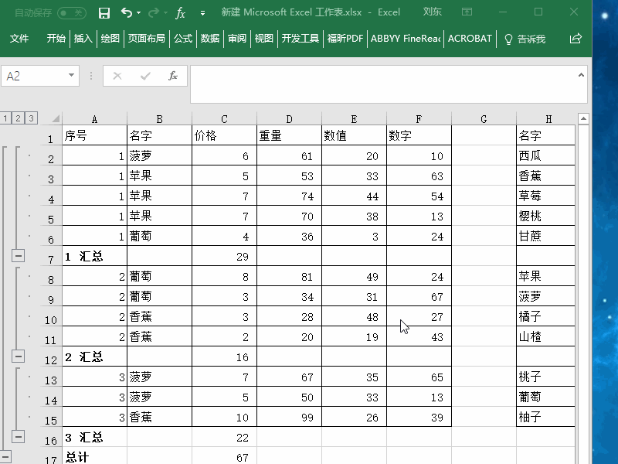Select column C header
This screenshot has width=618, height=464.
pyautogui.click(x=224, y=119)
